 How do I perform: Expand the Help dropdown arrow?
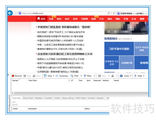point(144,76)
